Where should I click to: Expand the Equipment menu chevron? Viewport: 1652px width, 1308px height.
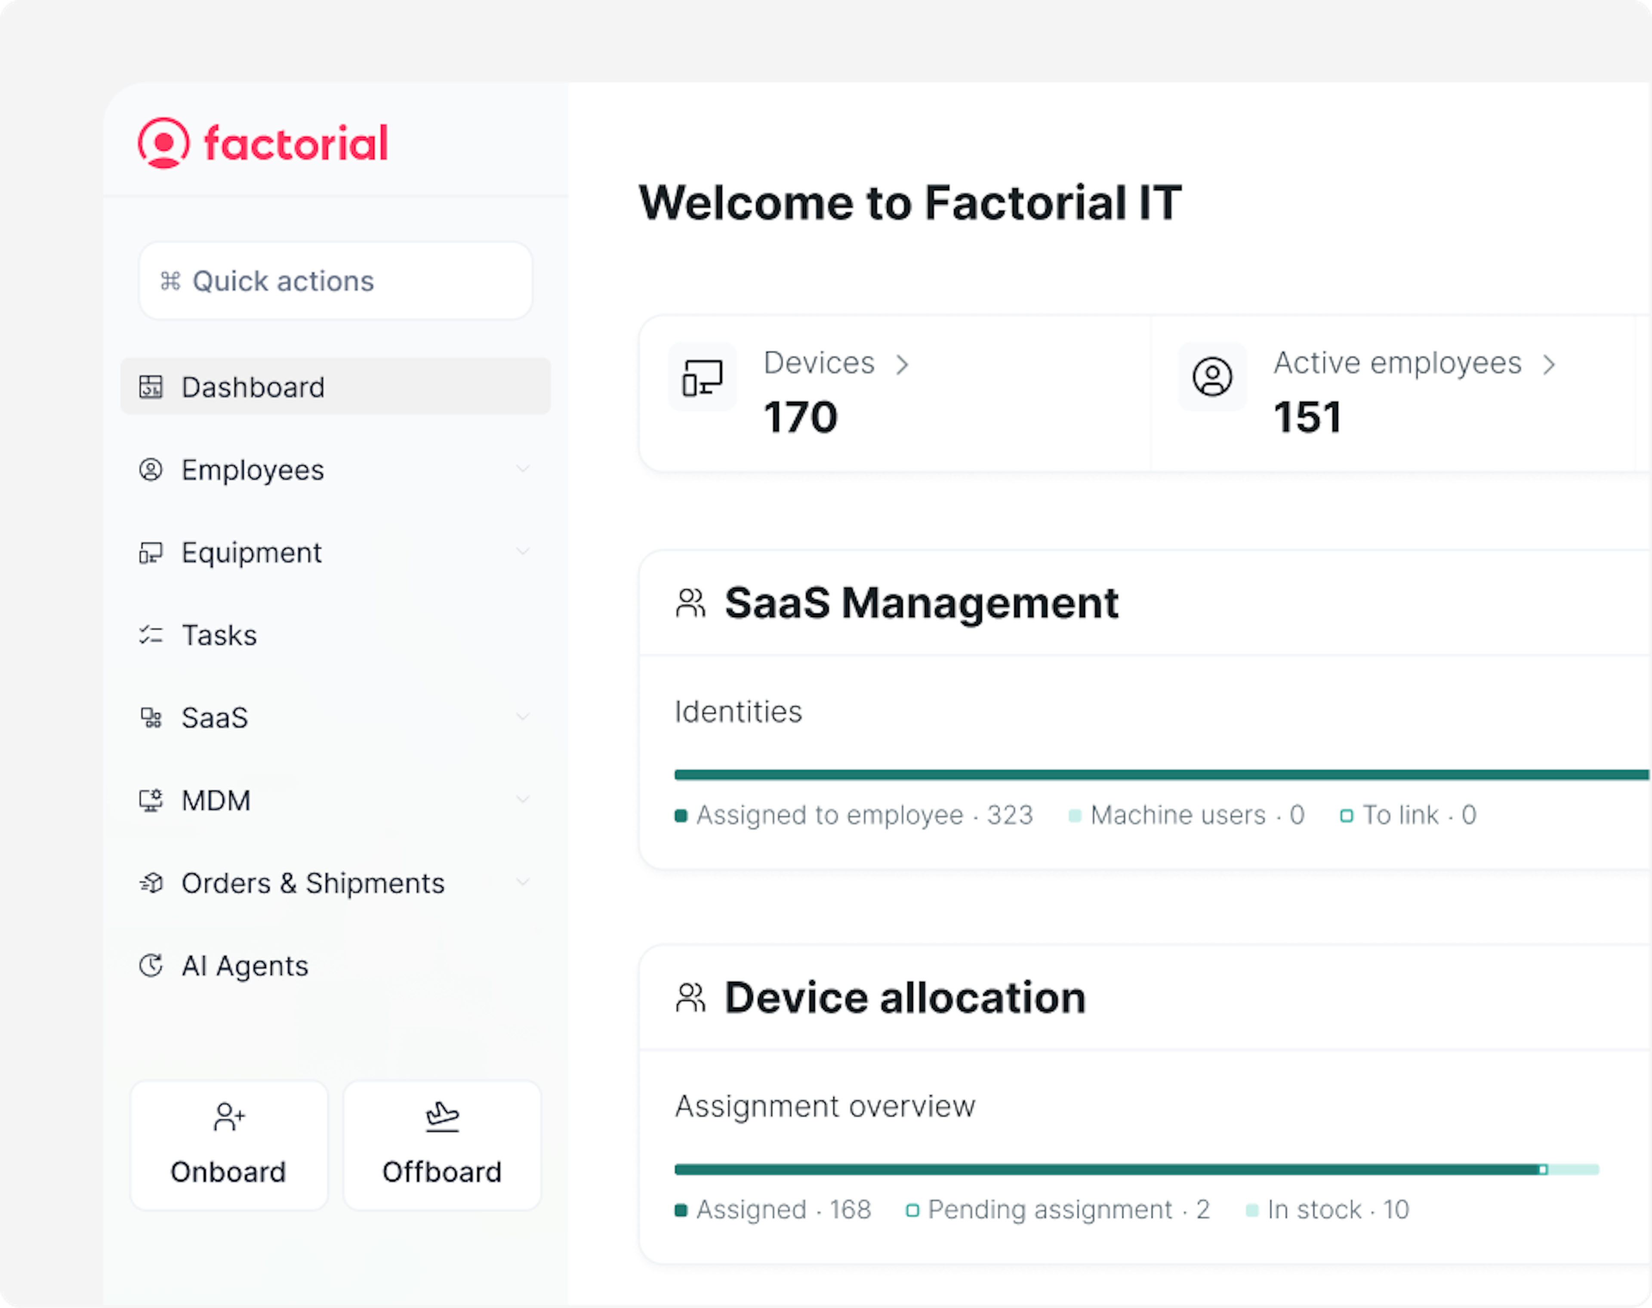pyautogui.click(x=523, y=551)
